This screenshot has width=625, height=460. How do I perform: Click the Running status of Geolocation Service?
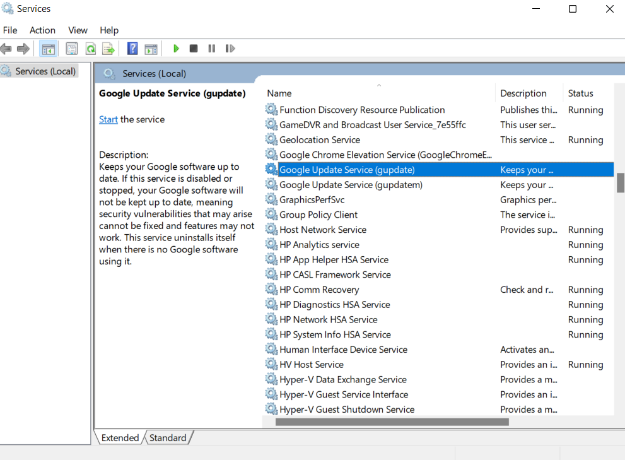(x=585, y=140)
